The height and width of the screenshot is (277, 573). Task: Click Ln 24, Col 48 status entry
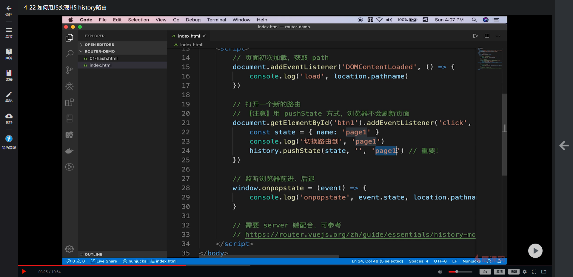(x=377, y=261)
